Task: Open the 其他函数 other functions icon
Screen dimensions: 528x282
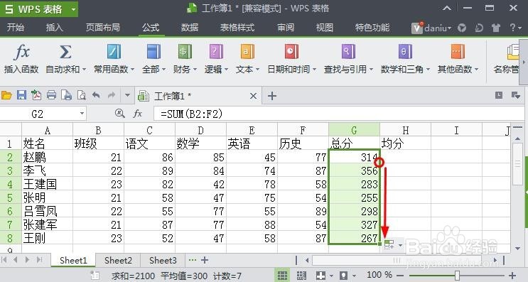Action: click(458, 52)
